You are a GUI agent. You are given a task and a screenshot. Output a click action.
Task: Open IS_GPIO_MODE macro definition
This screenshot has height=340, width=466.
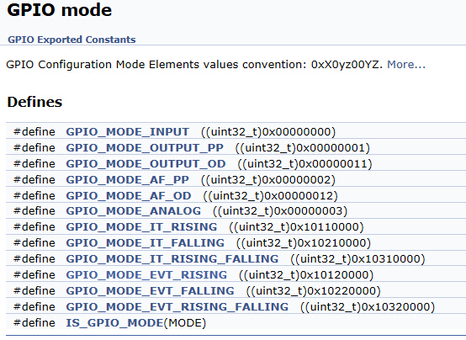(x=114, y=322)
